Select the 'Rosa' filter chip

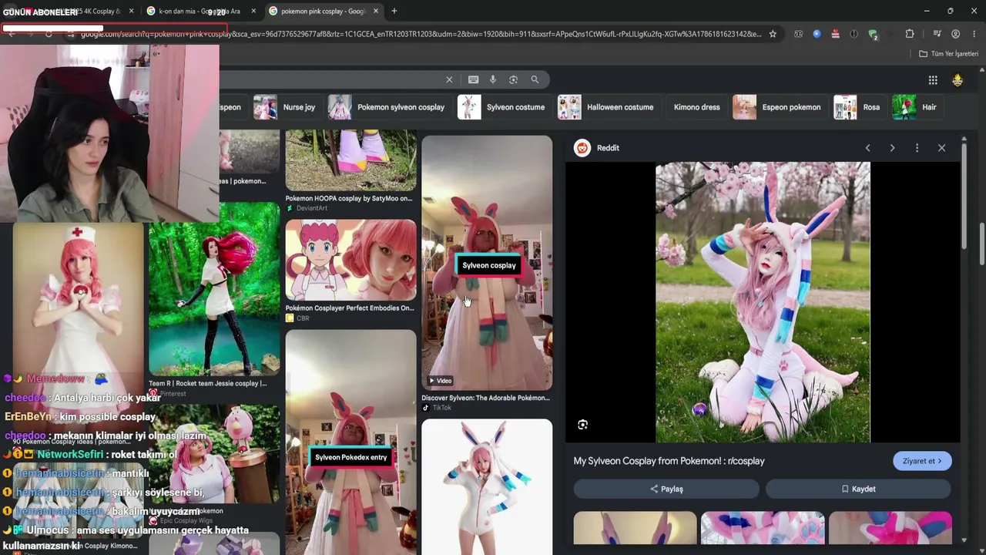pyautogui.click(x=859, y=107)
